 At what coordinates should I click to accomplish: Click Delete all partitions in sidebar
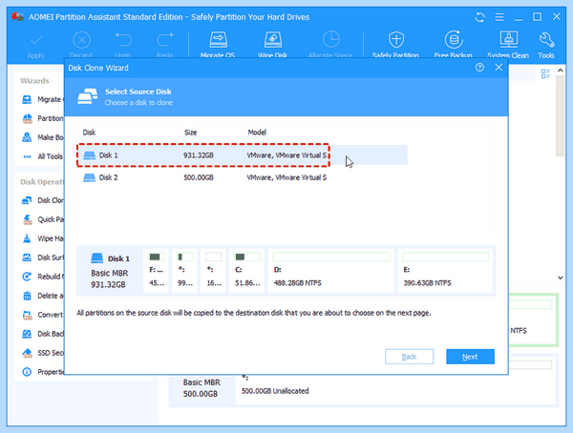tap(42, 296)
